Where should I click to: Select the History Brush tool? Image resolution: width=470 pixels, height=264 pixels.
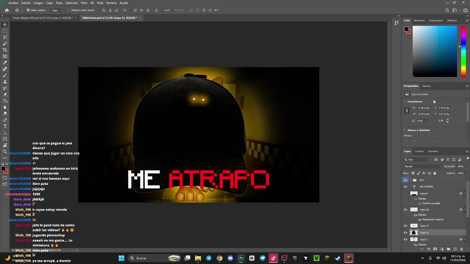pyautogui.click(x=5, y=88)
